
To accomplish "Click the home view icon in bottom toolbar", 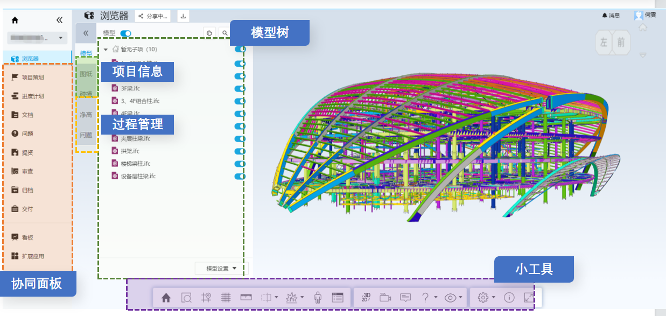I will (x=166, y=297).
